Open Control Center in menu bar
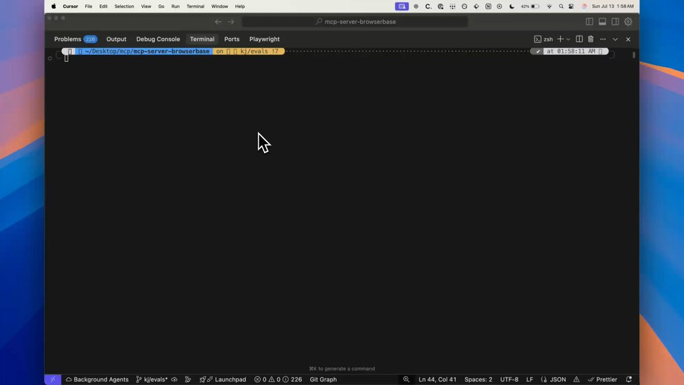This screenshot has width=684, height=385. 572,6
